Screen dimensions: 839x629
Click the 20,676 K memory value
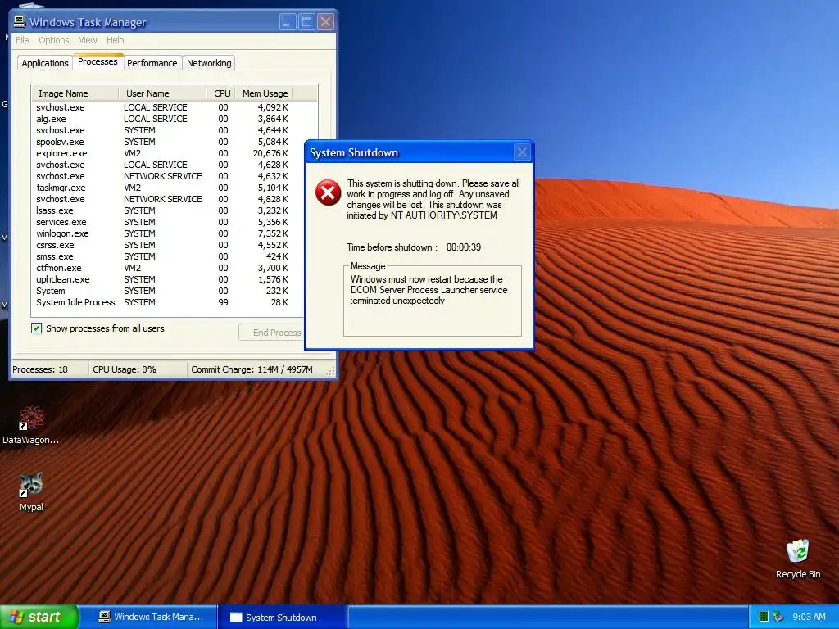click(270, 153)
